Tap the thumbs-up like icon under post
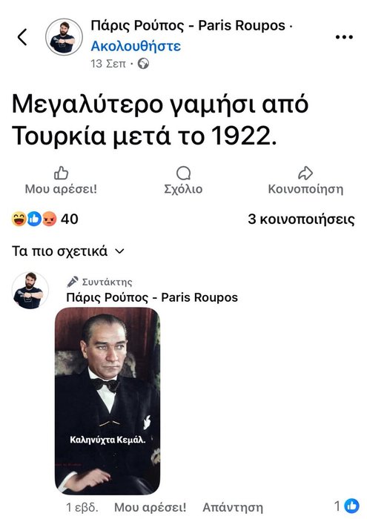367x519 pixels. coord(61,173)
